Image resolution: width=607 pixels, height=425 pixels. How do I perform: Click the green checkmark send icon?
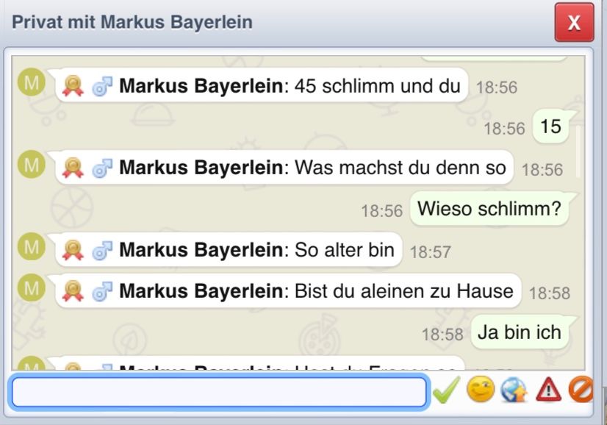(x=446, y=390)
